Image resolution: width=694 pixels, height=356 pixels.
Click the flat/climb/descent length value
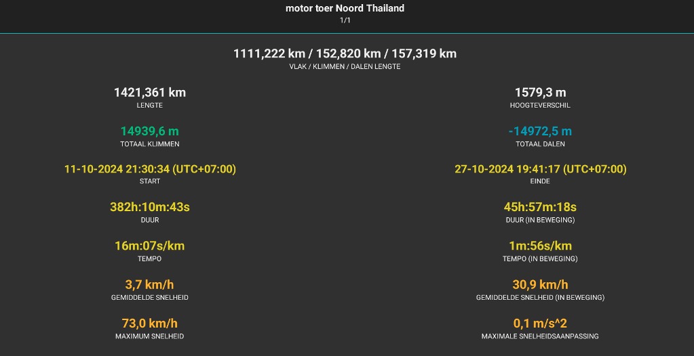coord(345,54)
